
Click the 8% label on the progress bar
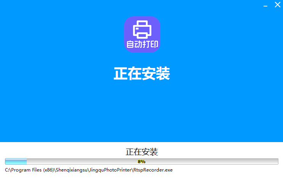(141, 162)
